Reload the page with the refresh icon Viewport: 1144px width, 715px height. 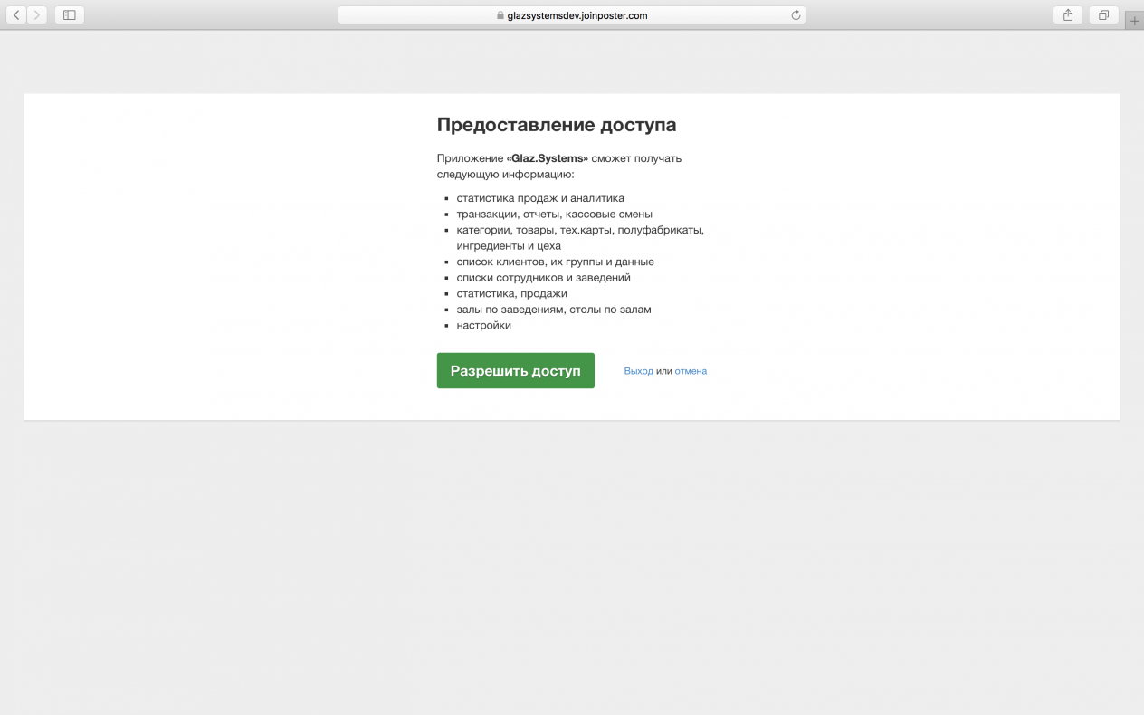click(x=796, y=15)
